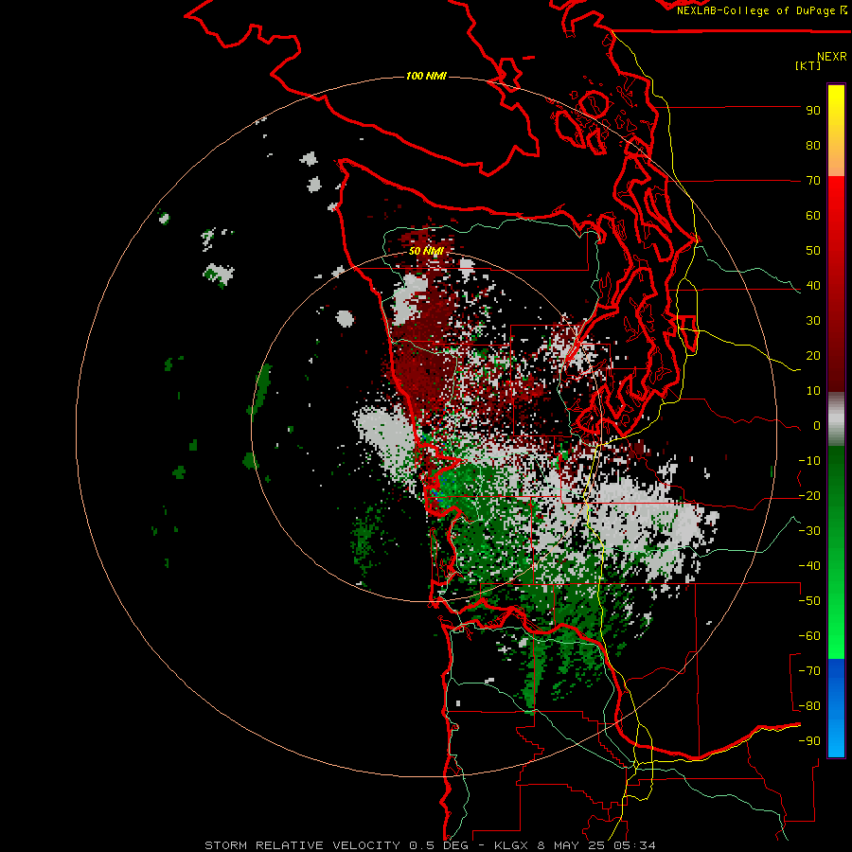852x852 pixels.
Task: Click the -60 knot scale label
Action: point(809,636)
